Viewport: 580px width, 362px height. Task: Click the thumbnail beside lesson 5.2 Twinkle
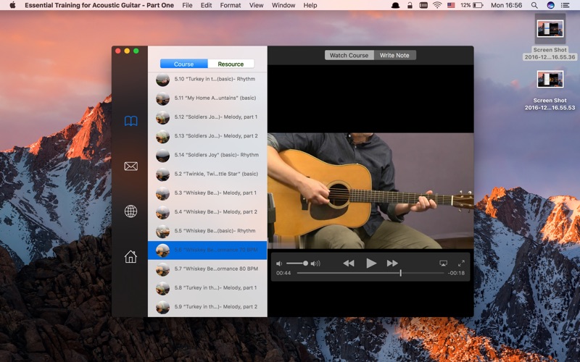(162, 174)
